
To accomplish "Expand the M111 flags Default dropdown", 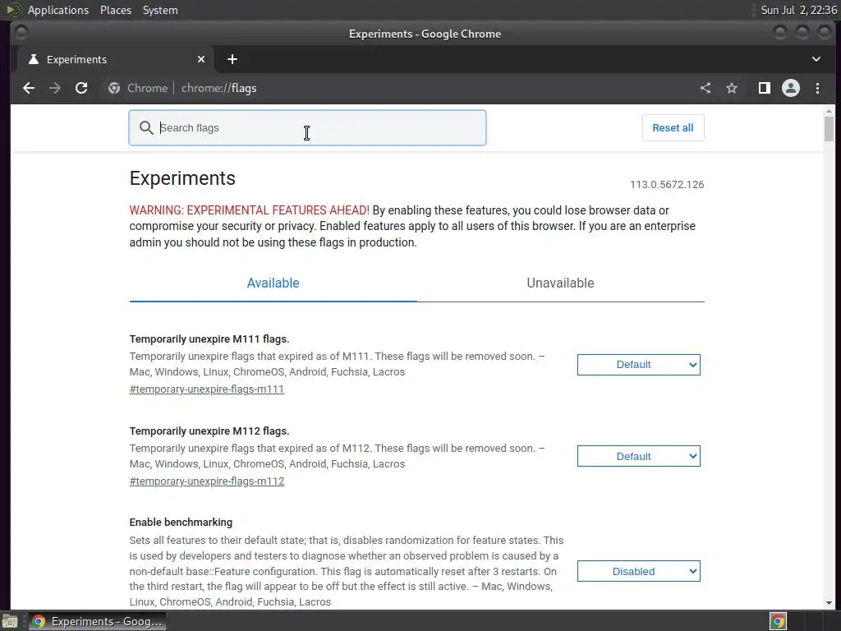I will 639,365.
